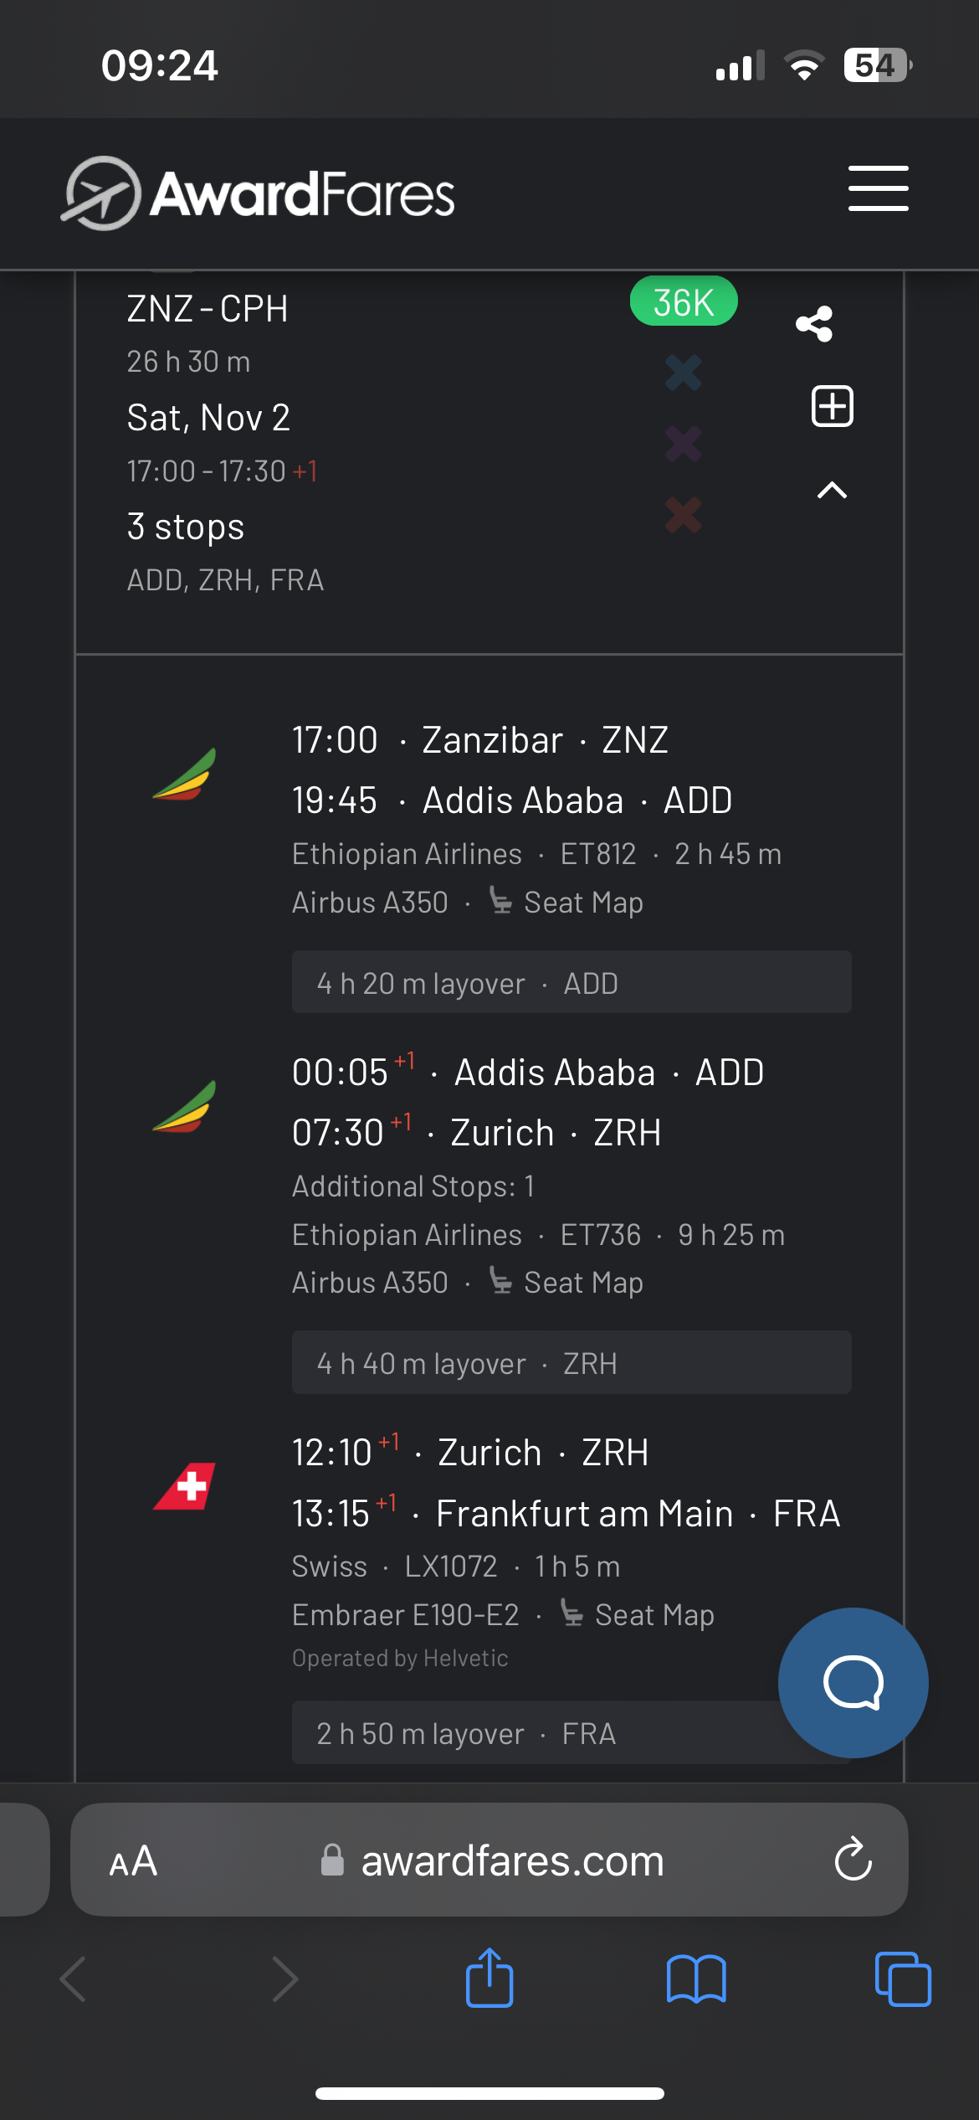Tap the Safari share icon
This screenshot has width=979, height=2120.
pos(489,1979)
